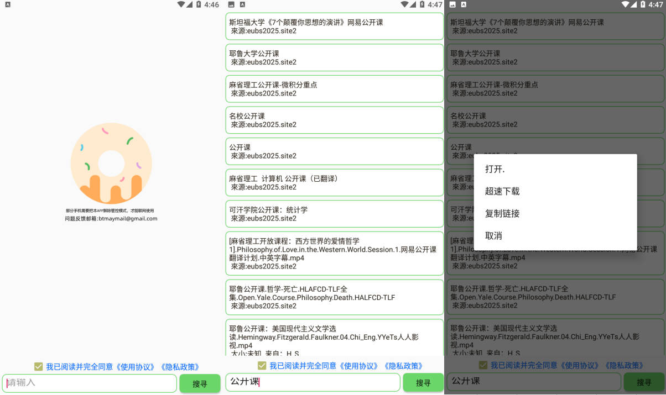
Task: Focus the empty 请输入 search field
Action: pos(89,383)
